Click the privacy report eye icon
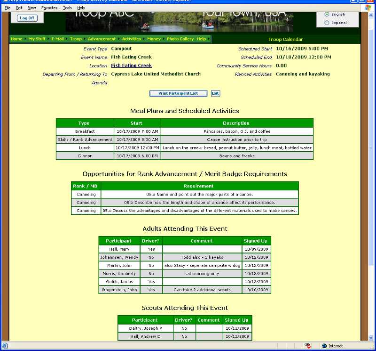 [x=308, y=346]
